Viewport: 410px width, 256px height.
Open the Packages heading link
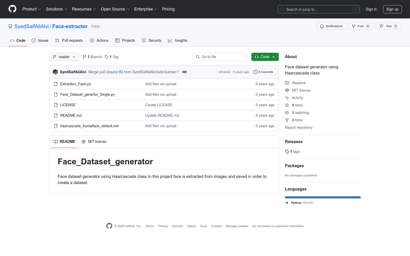[294, 166]
